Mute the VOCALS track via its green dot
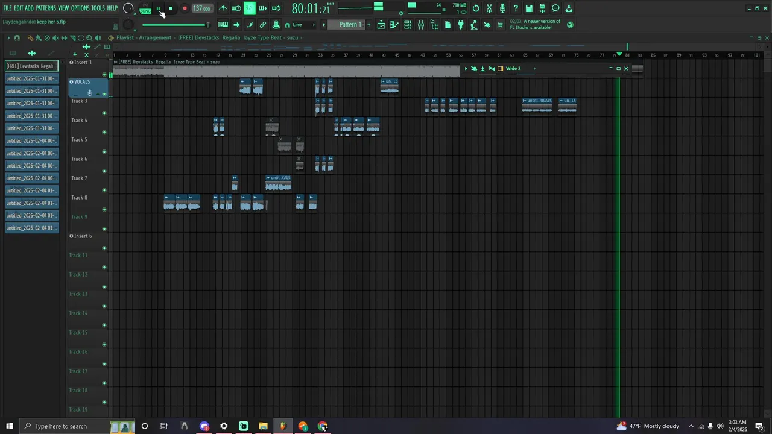 (x=104, y=94)
